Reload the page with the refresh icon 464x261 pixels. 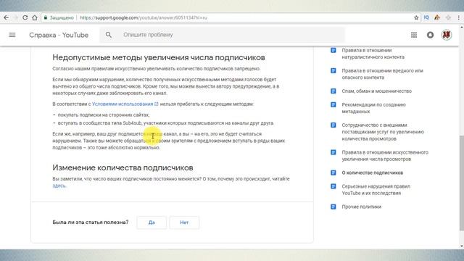coord(25,17)
